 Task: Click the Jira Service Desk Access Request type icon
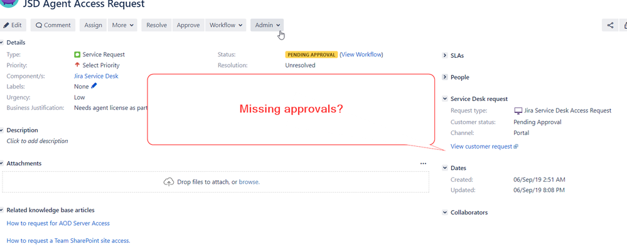click(x=518, y=111)
